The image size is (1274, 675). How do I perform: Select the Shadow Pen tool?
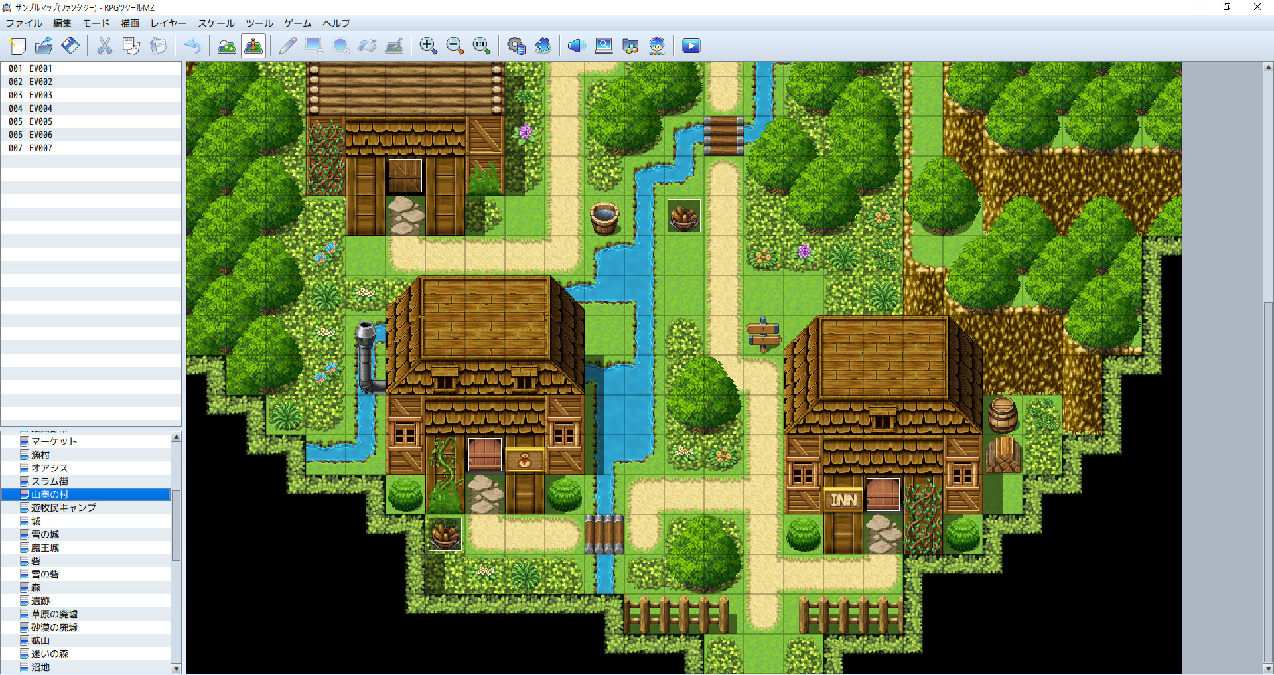(394, 46)
